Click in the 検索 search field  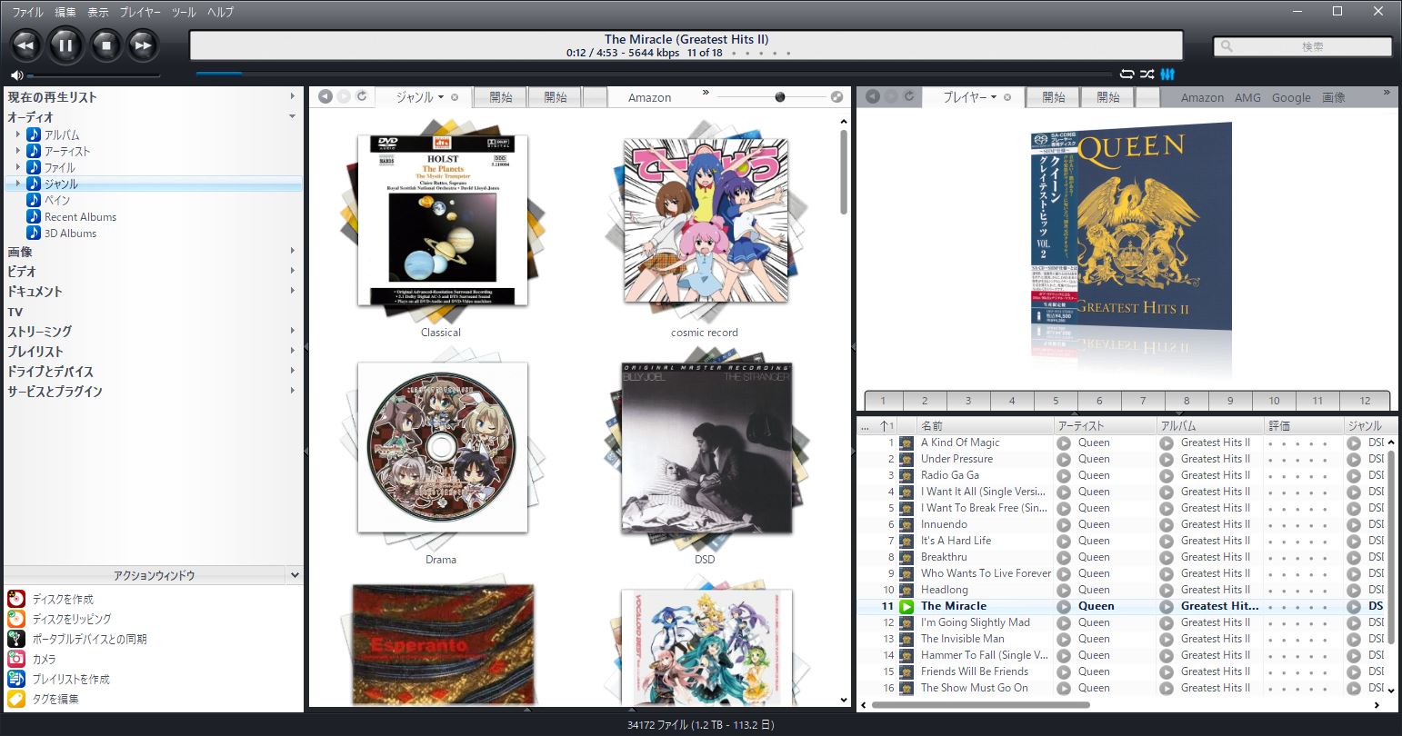(x=1302, y=46)
